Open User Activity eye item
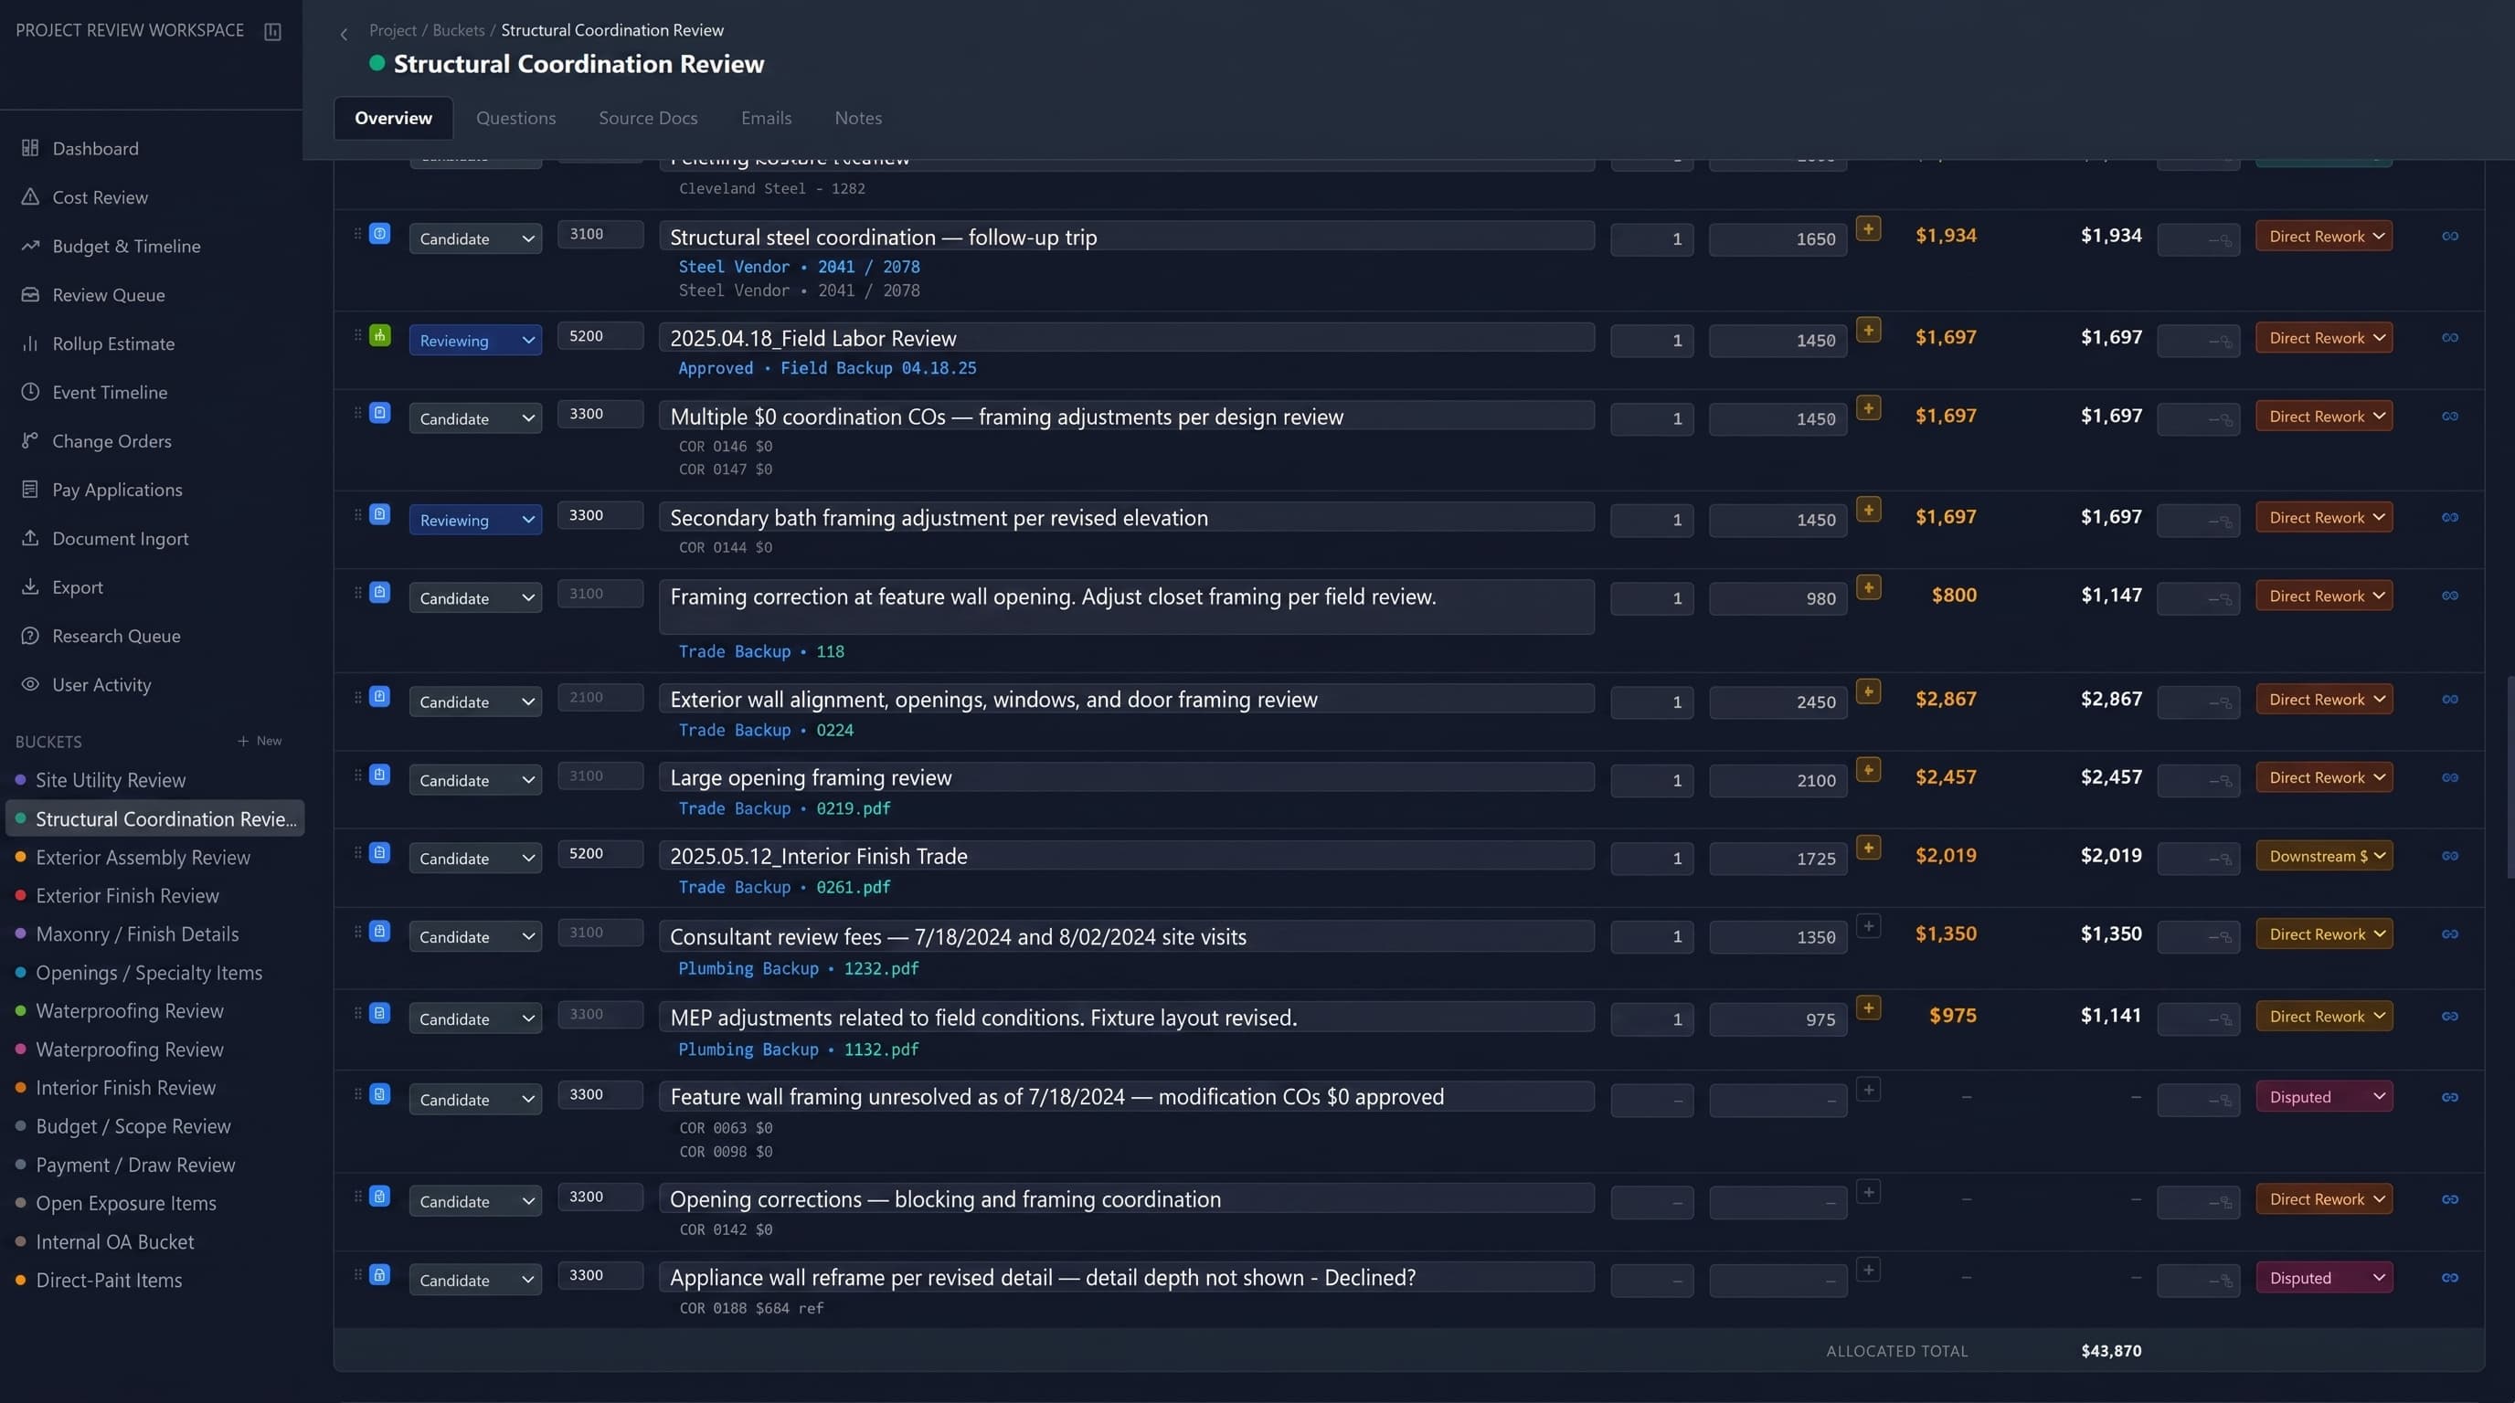Image resolution: width=2515 pixels, height=1403 pixels. tap(101, 685)
